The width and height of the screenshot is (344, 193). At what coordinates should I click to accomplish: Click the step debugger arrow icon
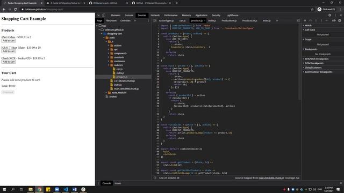[x=327, y=20]
